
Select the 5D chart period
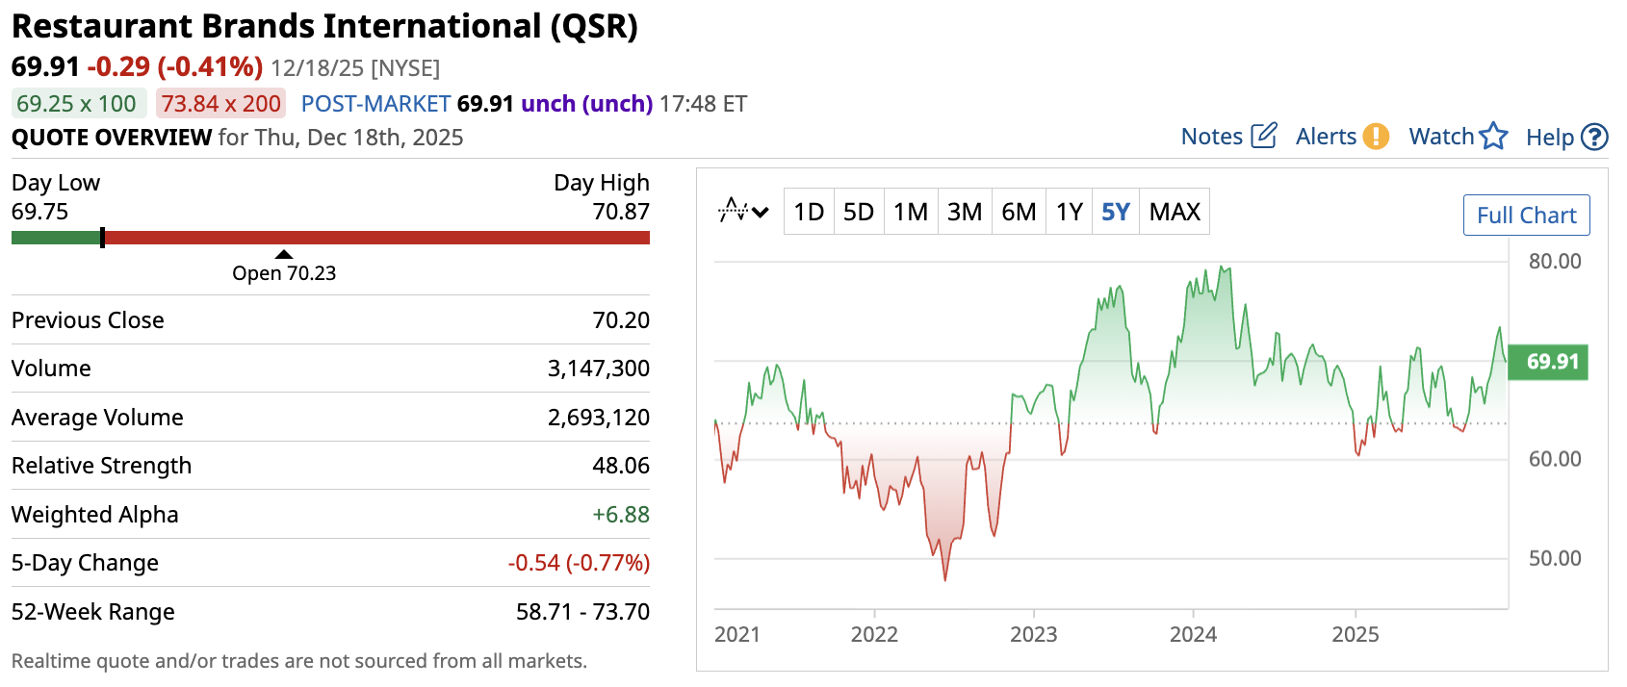[859, 212]
